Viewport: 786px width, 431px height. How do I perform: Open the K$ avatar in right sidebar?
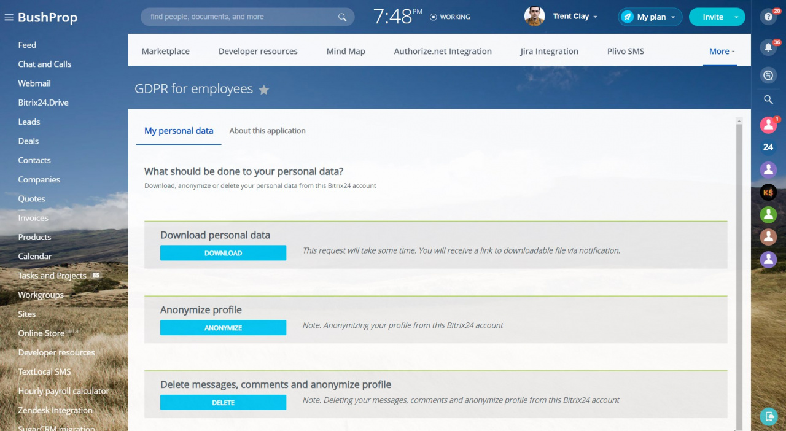pos(768,192)
